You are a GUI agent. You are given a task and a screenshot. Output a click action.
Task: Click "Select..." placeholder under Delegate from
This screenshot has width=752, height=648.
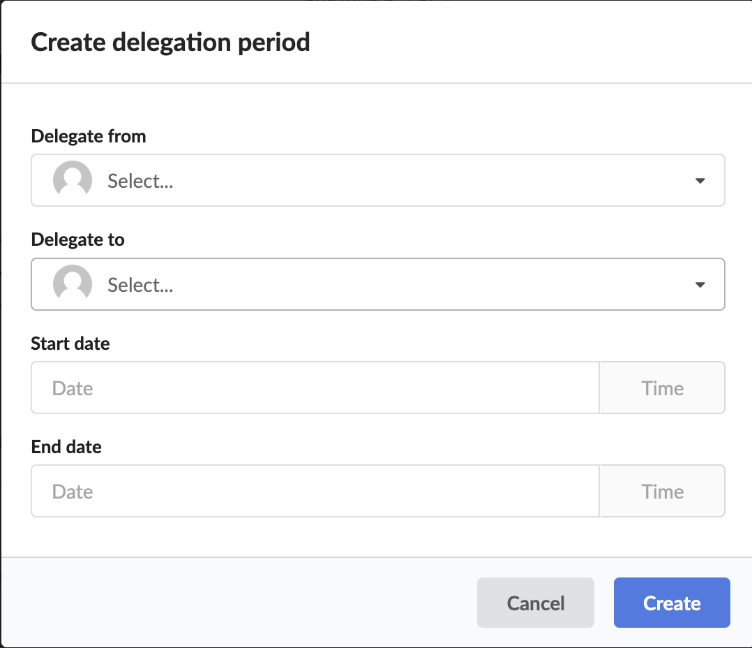click(x=140, y=182)
